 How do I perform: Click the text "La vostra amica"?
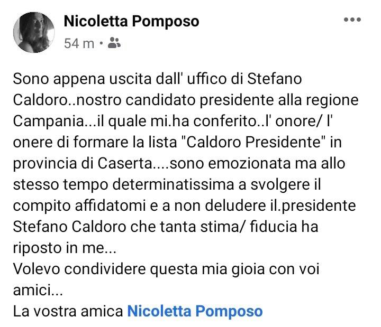[68, 311]
